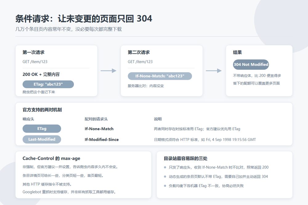
Task: Click the line 非强制，但官方建议一并设置
Action: 70,167
